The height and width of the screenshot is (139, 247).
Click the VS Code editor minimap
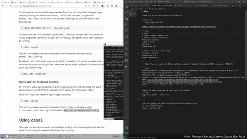133,14
